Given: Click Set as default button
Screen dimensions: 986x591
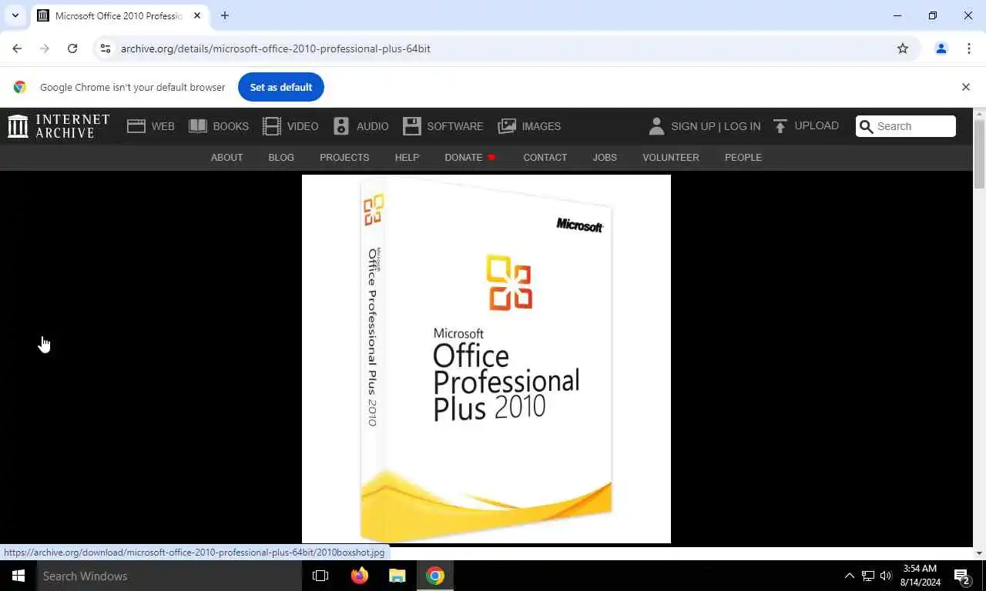Looking at the screenshot, I should coord(281,87).
